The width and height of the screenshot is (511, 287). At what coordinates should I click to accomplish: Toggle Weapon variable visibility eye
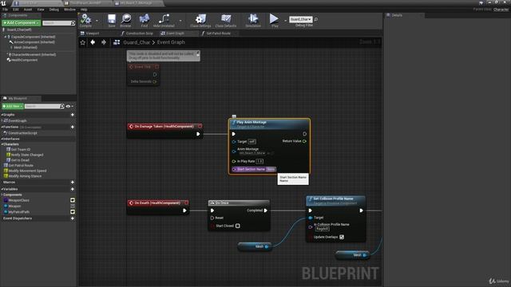pyautogui.click(x=73, y=206)
